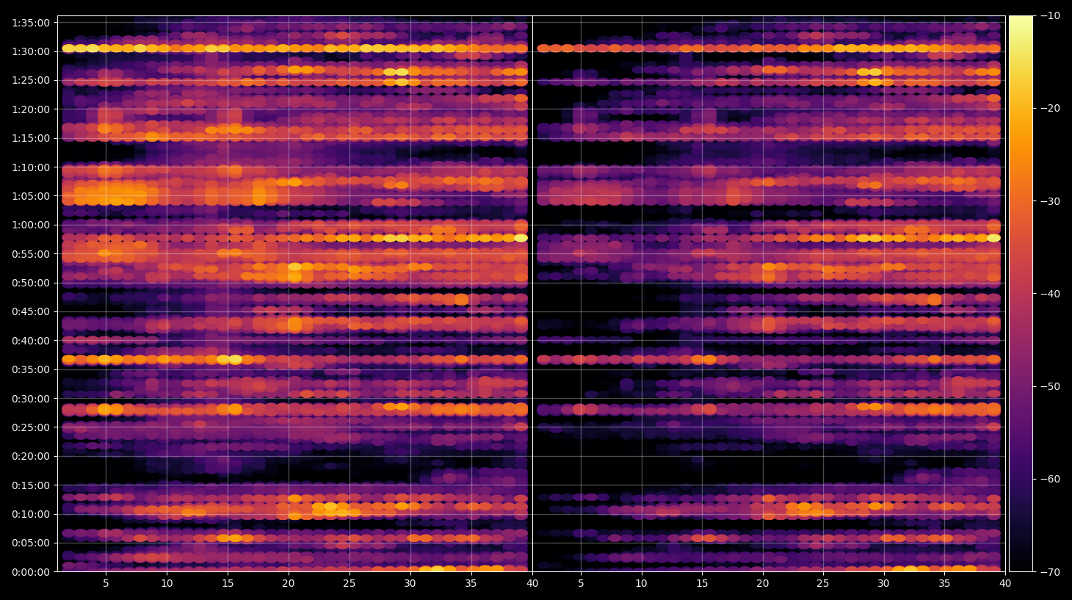Click x-axis label 5 under left heatmap

pyautogui.click(x=106, y=584)
